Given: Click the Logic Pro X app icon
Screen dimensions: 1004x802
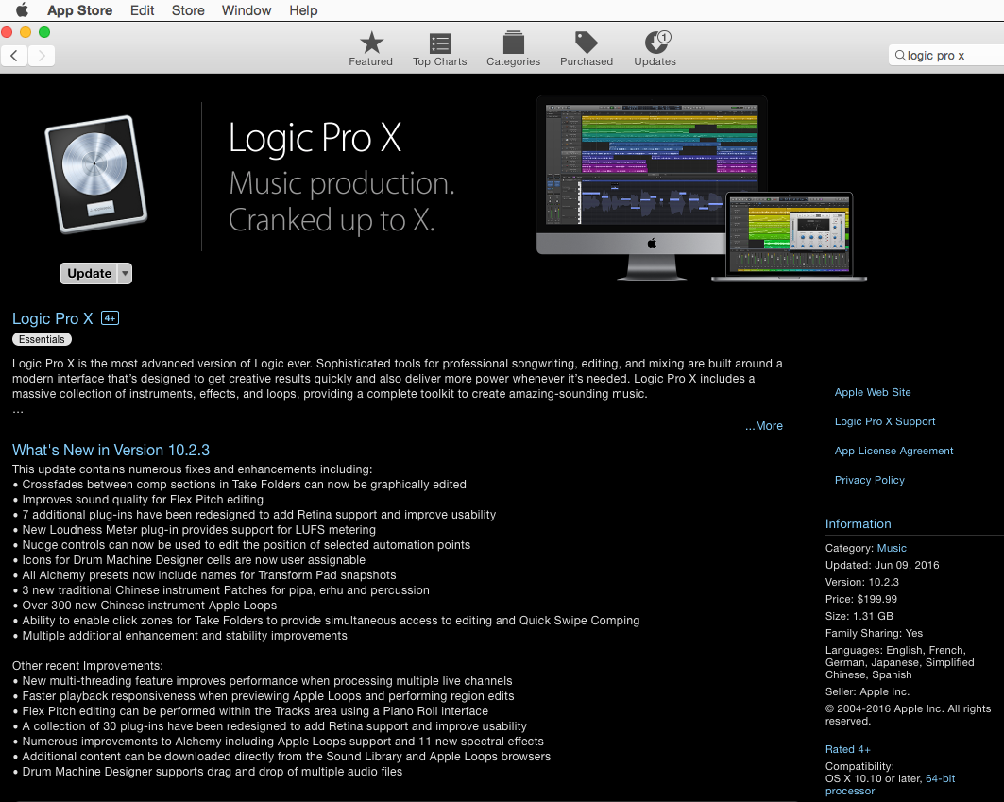Looking at the screenshot, I should [96, 174].
